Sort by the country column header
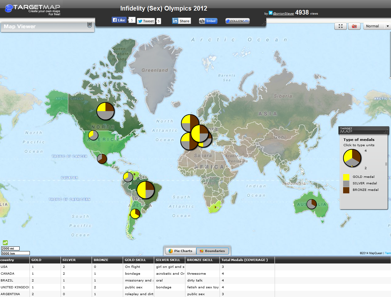The height and width of the screenshot is (297, 391). click(x=15, y=260)
